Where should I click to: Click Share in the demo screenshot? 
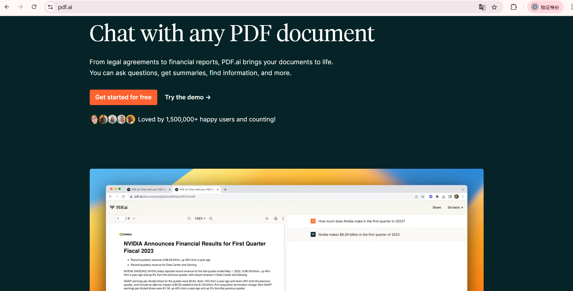click(x=437, y=207)
